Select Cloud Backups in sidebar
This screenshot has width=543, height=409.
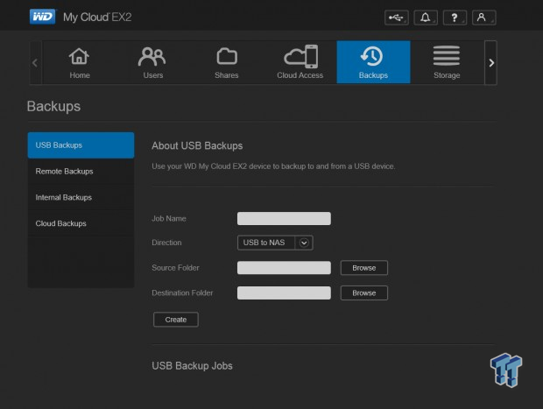(x=81, y=223)
